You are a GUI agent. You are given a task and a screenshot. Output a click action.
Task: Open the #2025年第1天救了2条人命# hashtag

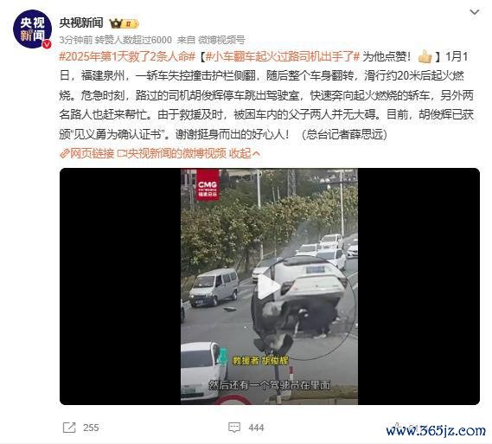[127, 57]
